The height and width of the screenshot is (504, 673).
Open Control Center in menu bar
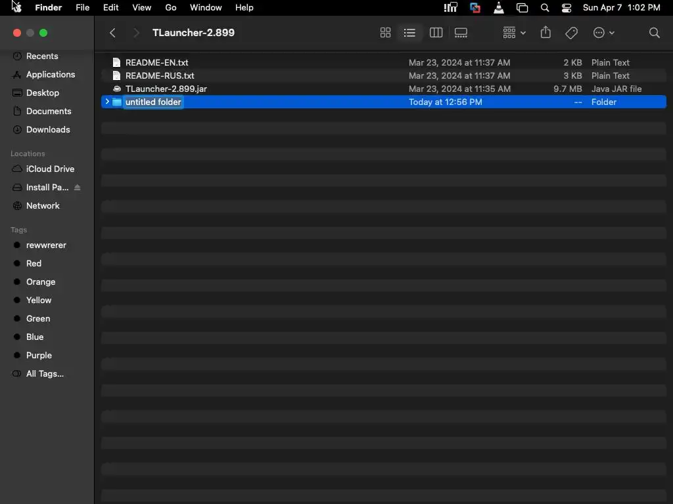[x=567, y=8]
